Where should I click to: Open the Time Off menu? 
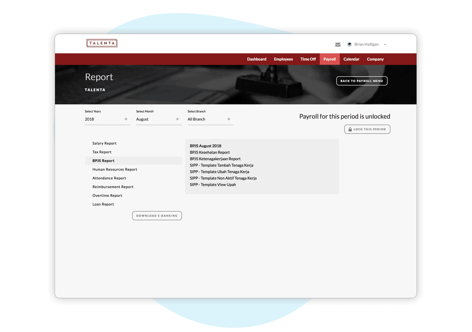pos(308,59)
